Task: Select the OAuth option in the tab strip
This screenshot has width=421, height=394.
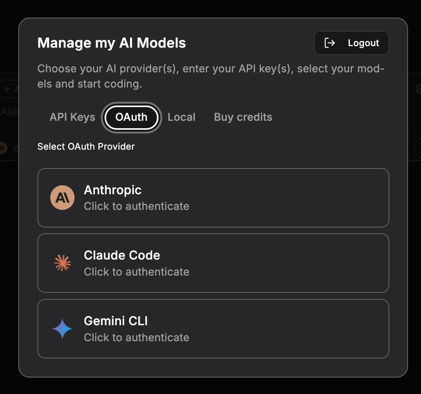Action: coord(131,117)
